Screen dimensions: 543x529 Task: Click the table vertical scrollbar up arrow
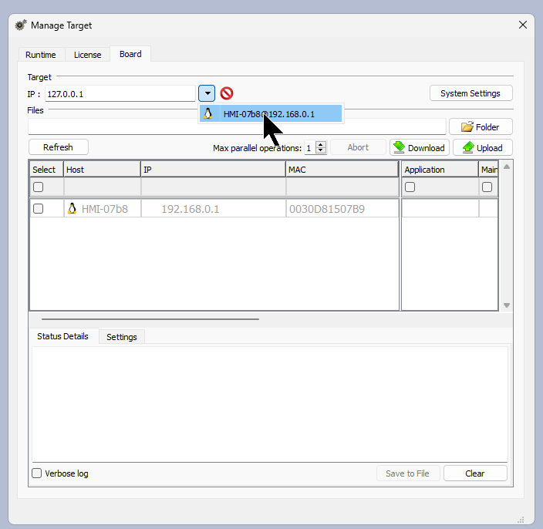coord(507,167)
